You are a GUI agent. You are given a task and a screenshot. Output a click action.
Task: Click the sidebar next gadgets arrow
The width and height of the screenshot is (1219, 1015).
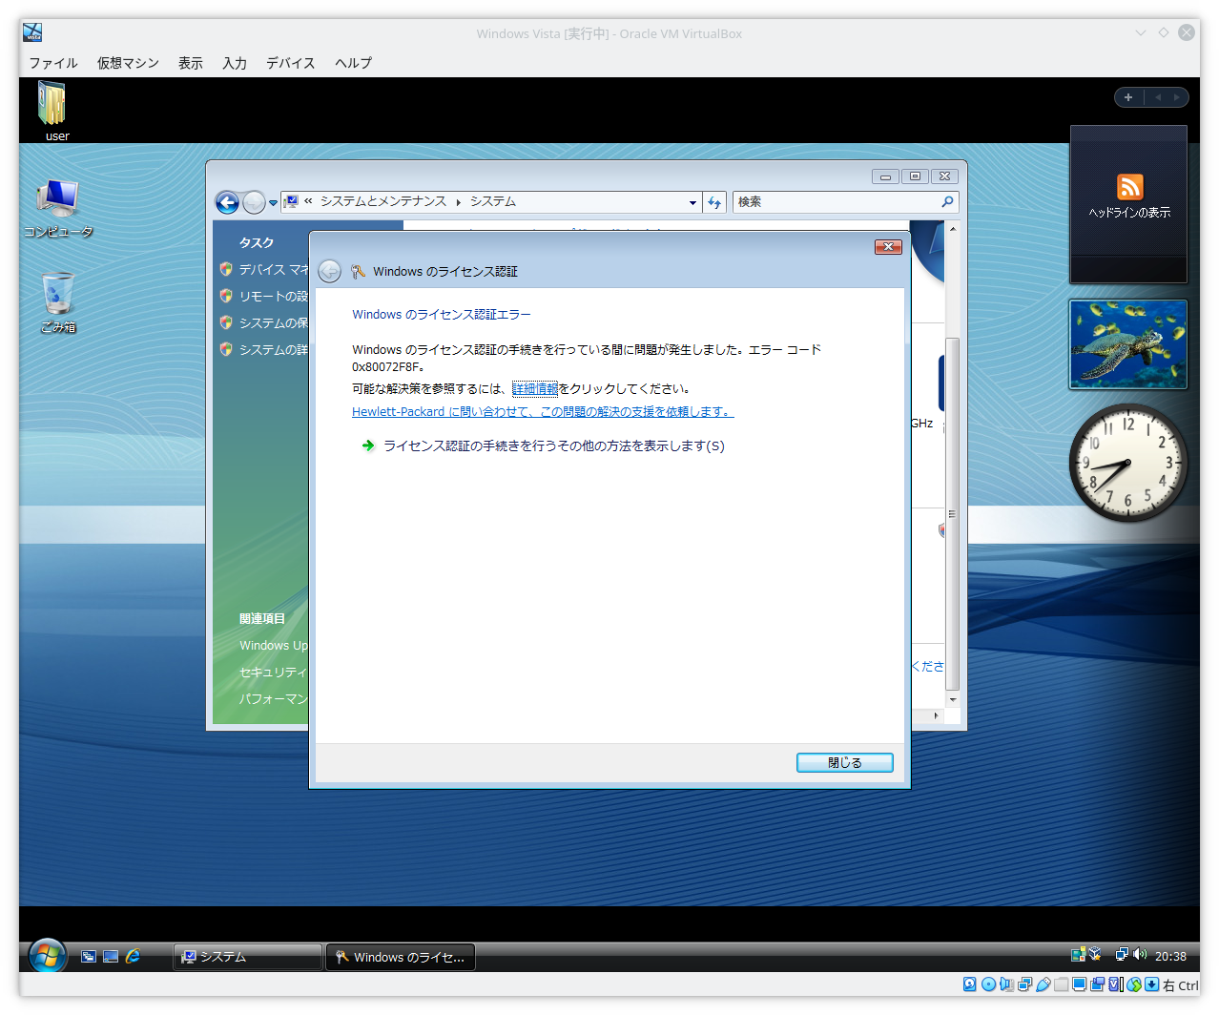point(1176,97)
